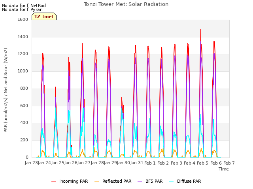Click the x-axis date label Feb 5

tap(202, 163)
